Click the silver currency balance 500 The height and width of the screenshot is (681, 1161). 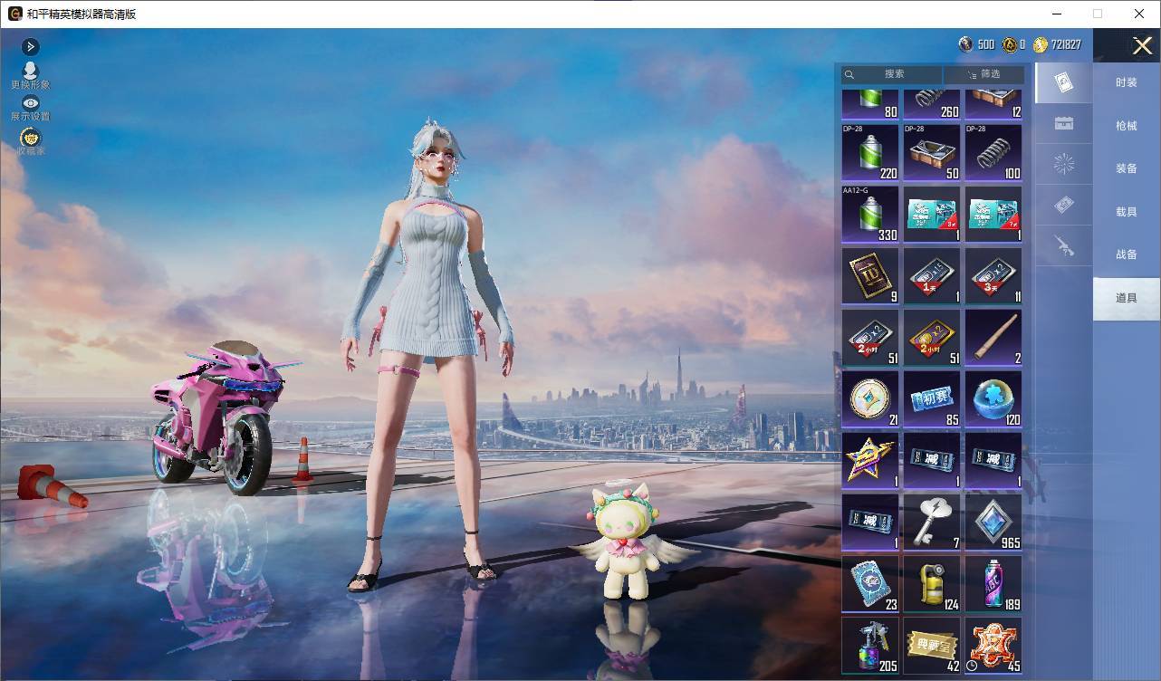pos(976,44)
